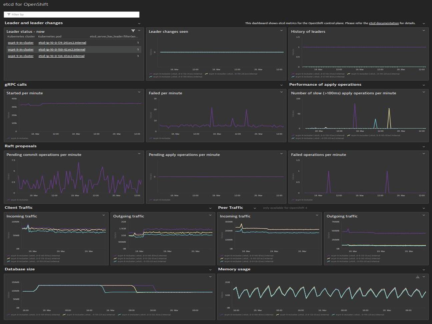Click the etcd_server_has_leader column header
The width and height of the screenshot is (432, 324).
(114, 36)
